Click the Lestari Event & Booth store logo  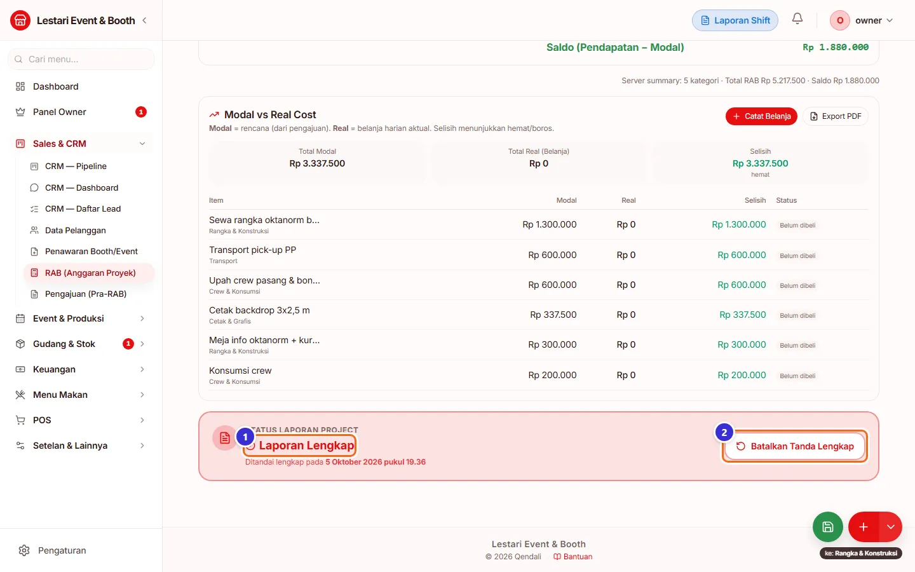[20, 20]
